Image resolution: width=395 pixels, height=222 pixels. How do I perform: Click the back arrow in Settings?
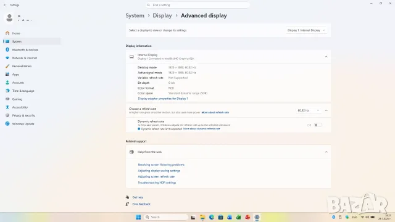click(5, 5)
